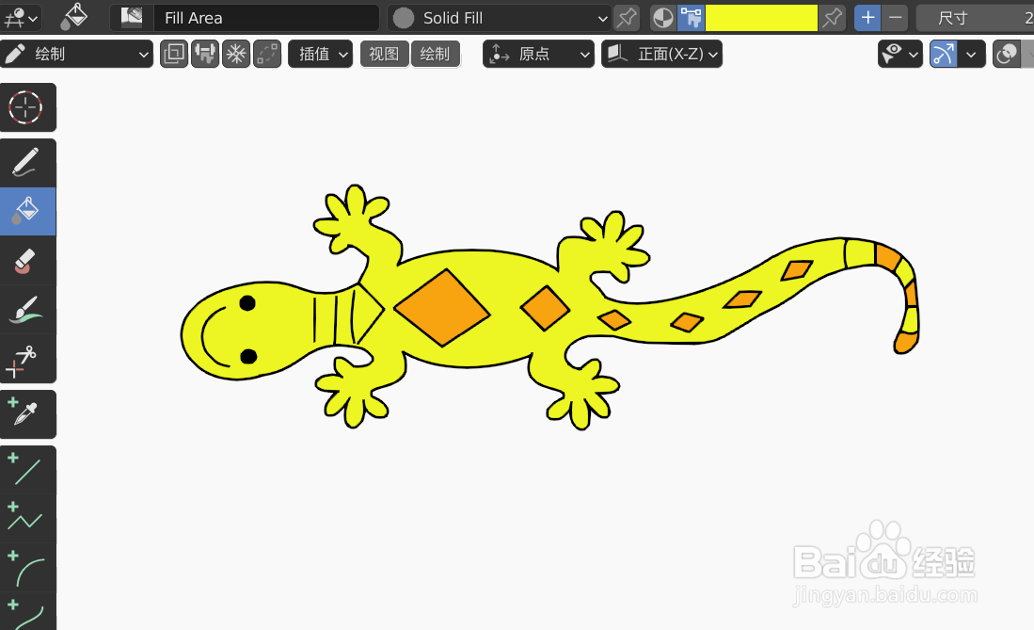Open the 原点 stroke placement dropdown
Image resolution: width=1034 pixels, height=630 pixels.
(x=538, y=54)
